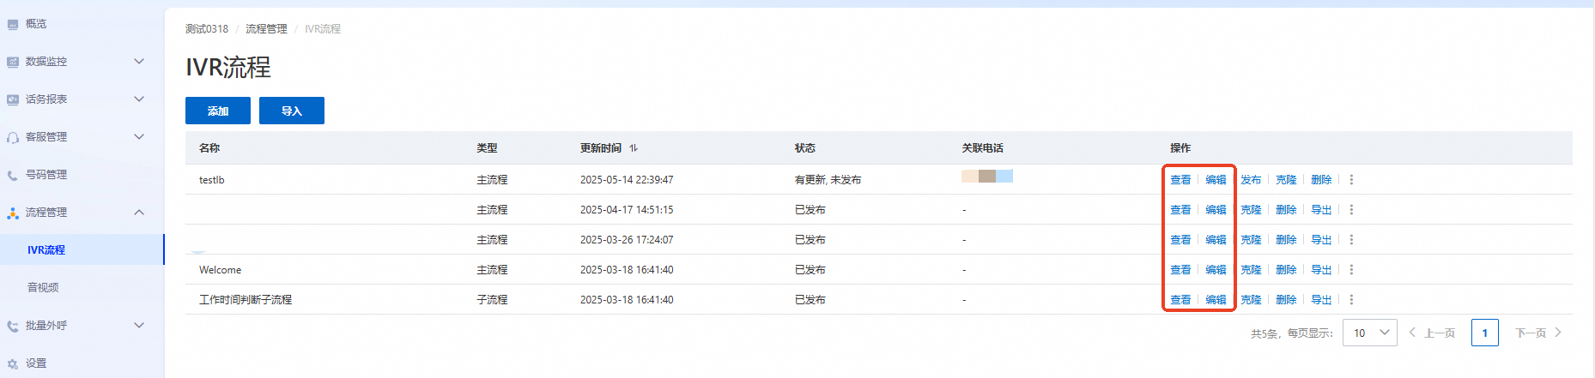Open more options menu for testlb row
The height and width of the screenshot is (378, 1595).
tap(1351, 180)
